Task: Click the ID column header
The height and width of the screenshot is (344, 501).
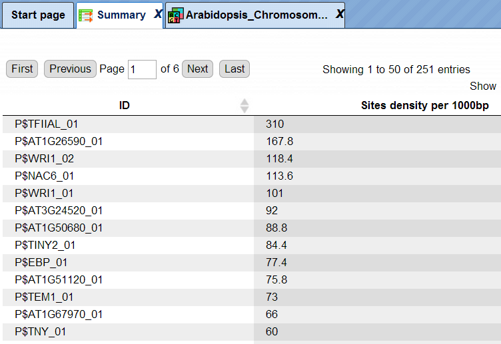Action: pos(125,105)
